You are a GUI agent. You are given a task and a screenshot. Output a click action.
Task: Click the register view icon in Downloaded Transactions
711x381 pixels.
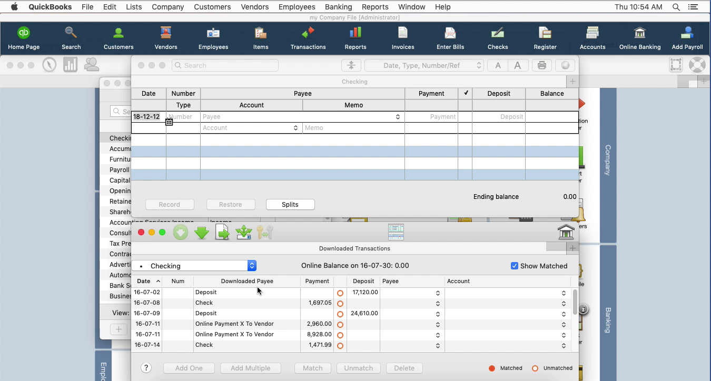point(396,232)
